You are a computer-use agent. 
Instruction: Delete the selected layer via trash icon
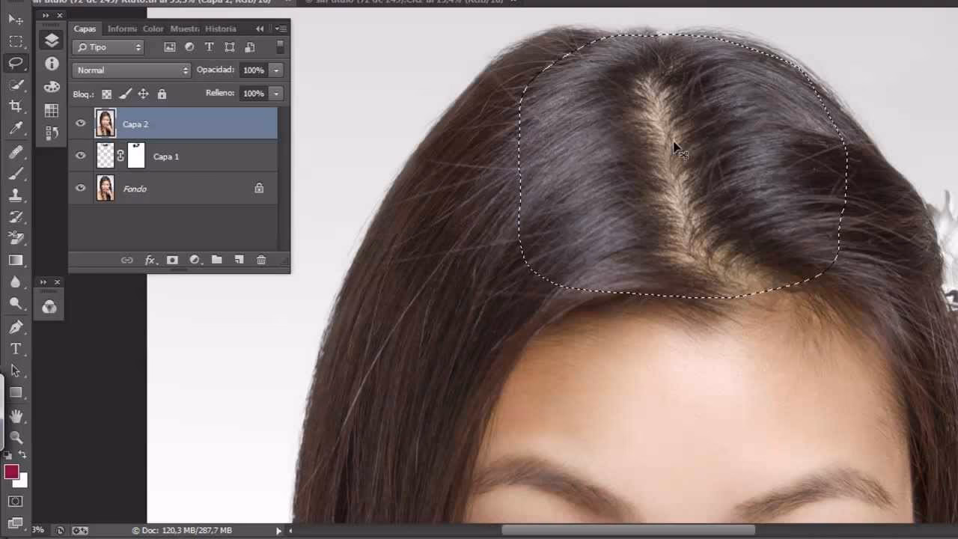[260, 260]
